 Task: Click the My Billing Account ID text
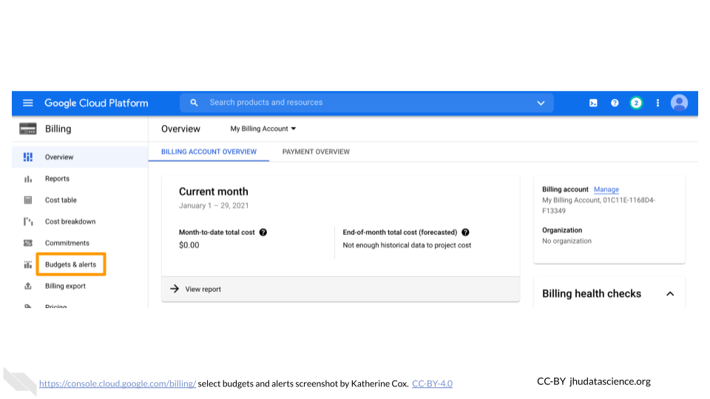598,205
